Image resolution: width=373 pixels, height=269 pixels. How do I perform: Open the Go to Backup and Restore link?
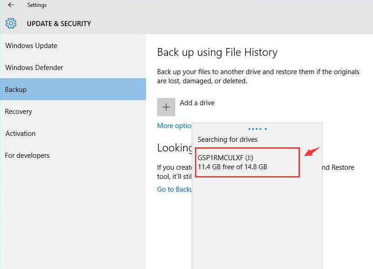174,189
